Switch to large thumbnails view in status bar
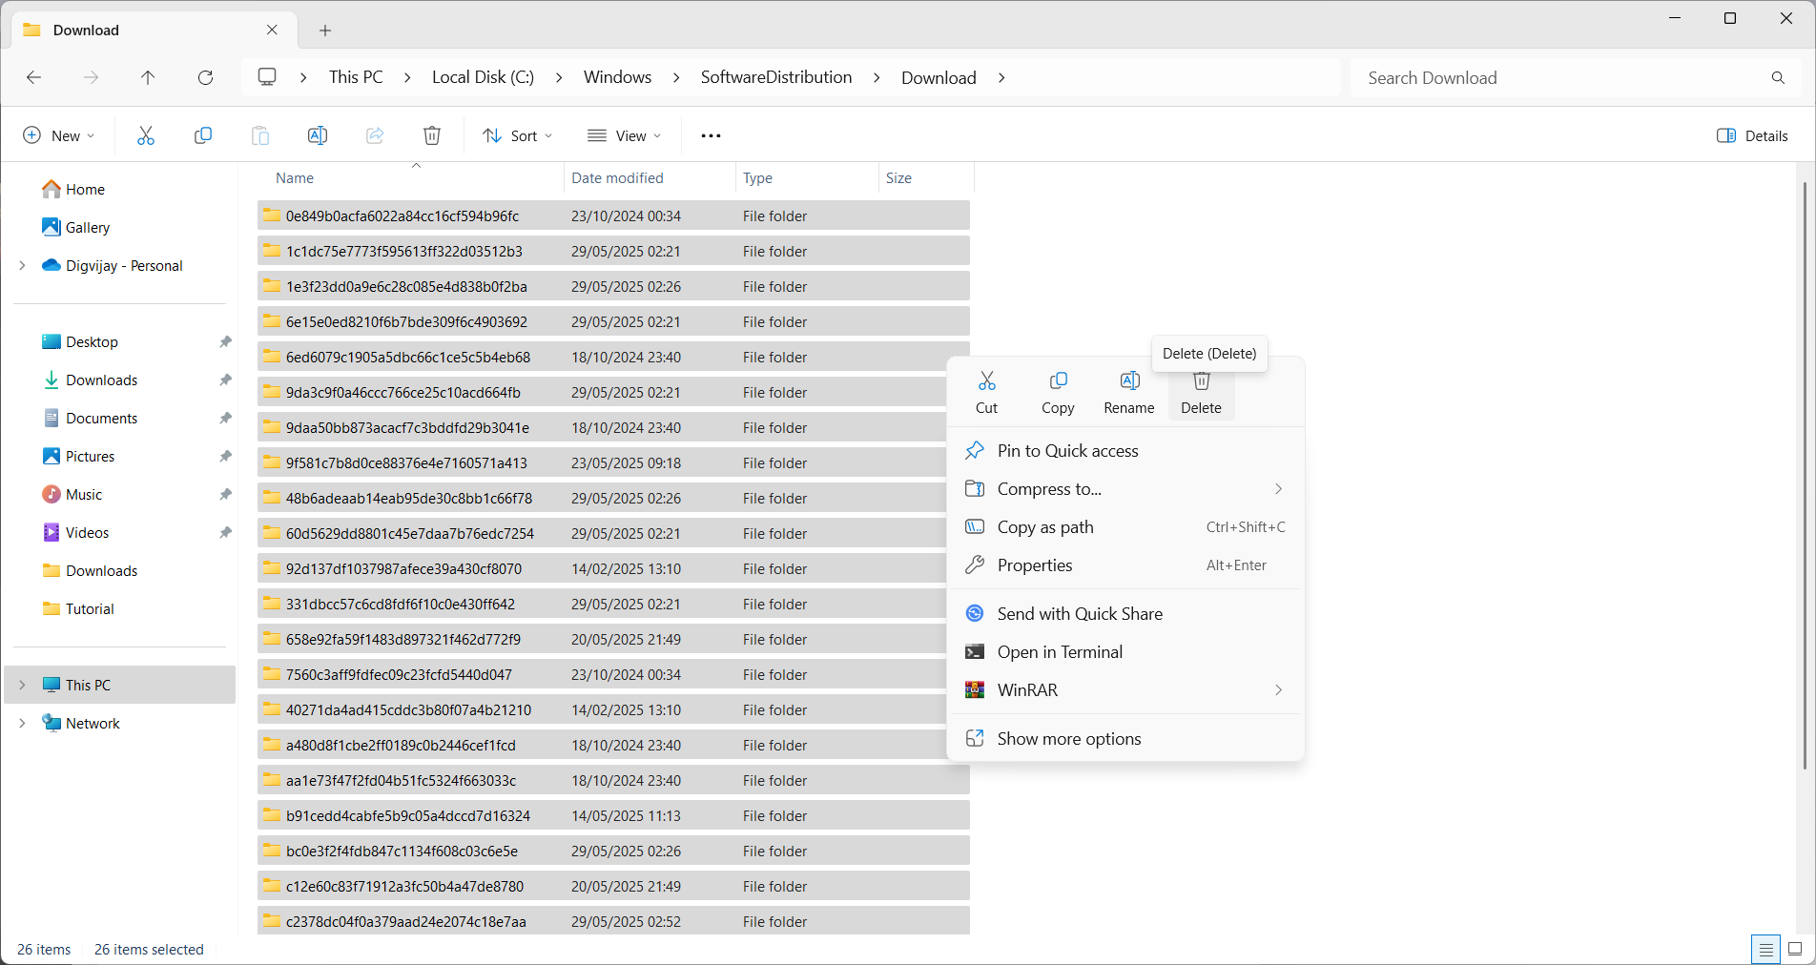This screenshot has width=1816, height=965. tap(1795, 949)
